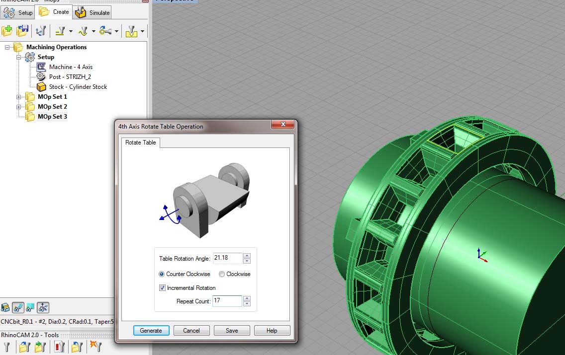Viewport: 565px width, 355px height.
Task: Click Cancel in the rotate table dialog
Action: [x=191, y=331]
